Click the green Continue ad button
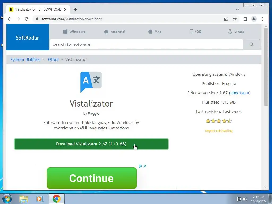 pyautogui.click(x=92, y=178)
